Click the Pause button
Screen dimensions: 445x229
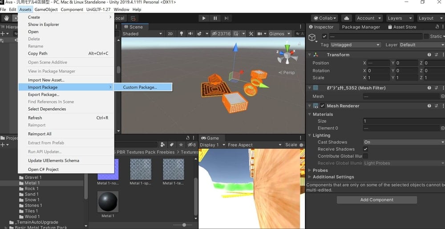tap(215, 18)
